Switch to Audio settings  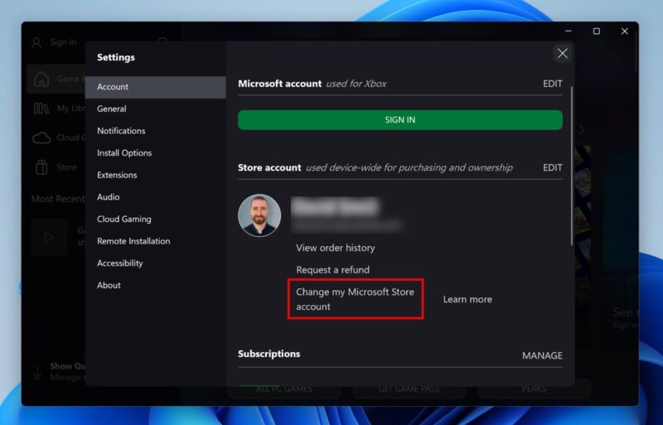coord(155,197)
